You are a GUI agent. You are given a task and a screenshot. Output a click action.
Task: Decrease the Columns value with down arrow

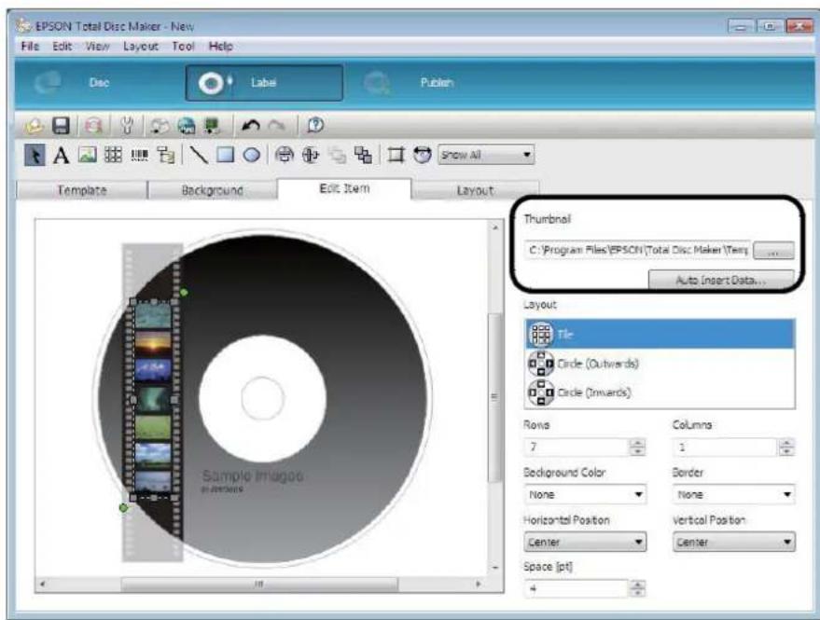786,451
